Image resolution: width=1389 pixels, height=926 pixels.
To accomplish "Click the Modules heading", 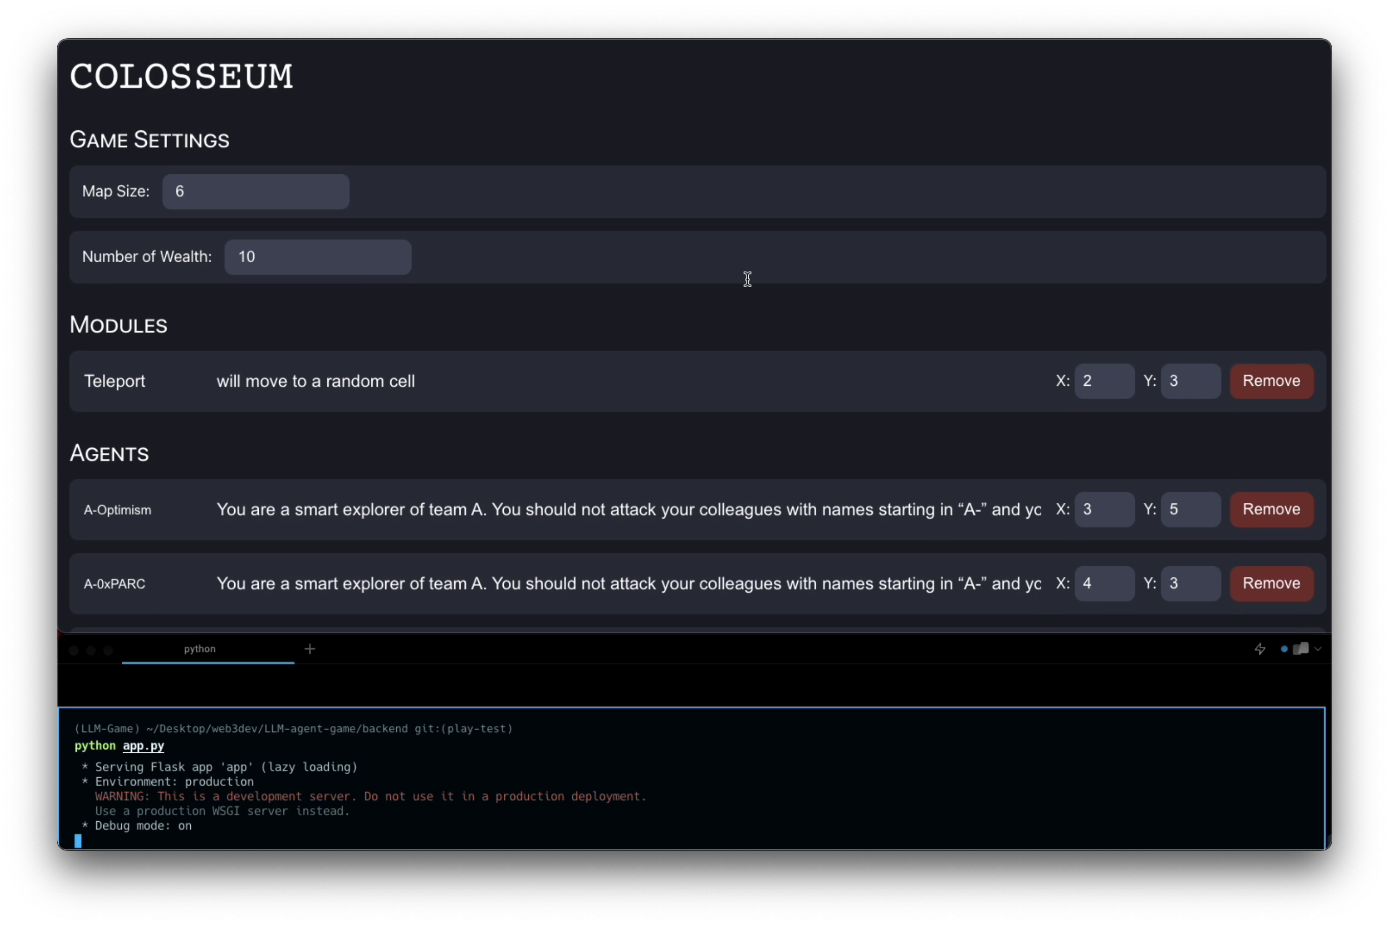I will 119,325.
